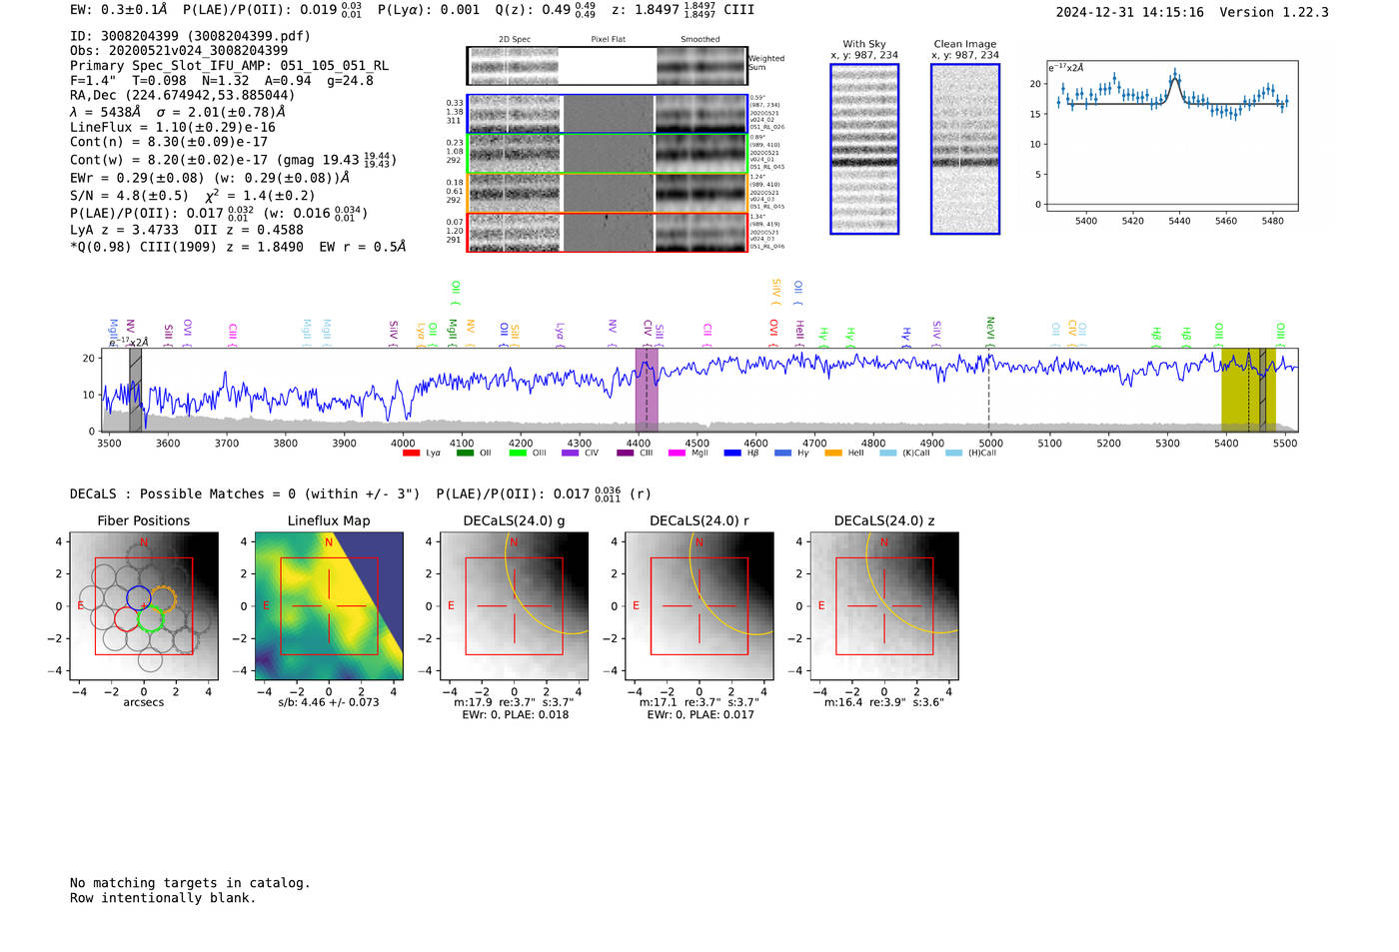Open the DECaLS(24.0) r cutout
This screenshot has height=952, width=1399.
699,605
